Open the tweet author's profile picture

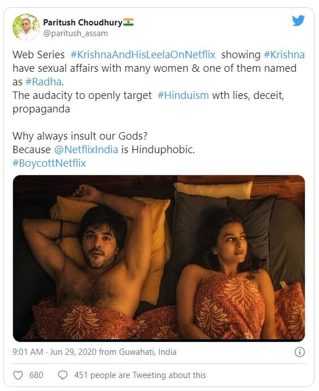pyautogui.click(x=26, y=27)
